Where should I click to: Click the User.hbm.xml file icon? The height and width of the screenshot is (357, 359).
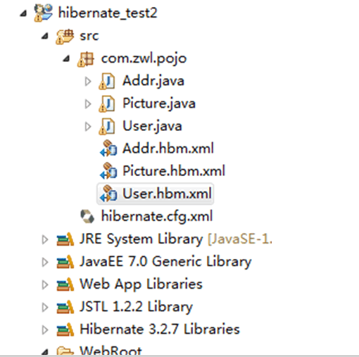(108, 194)
